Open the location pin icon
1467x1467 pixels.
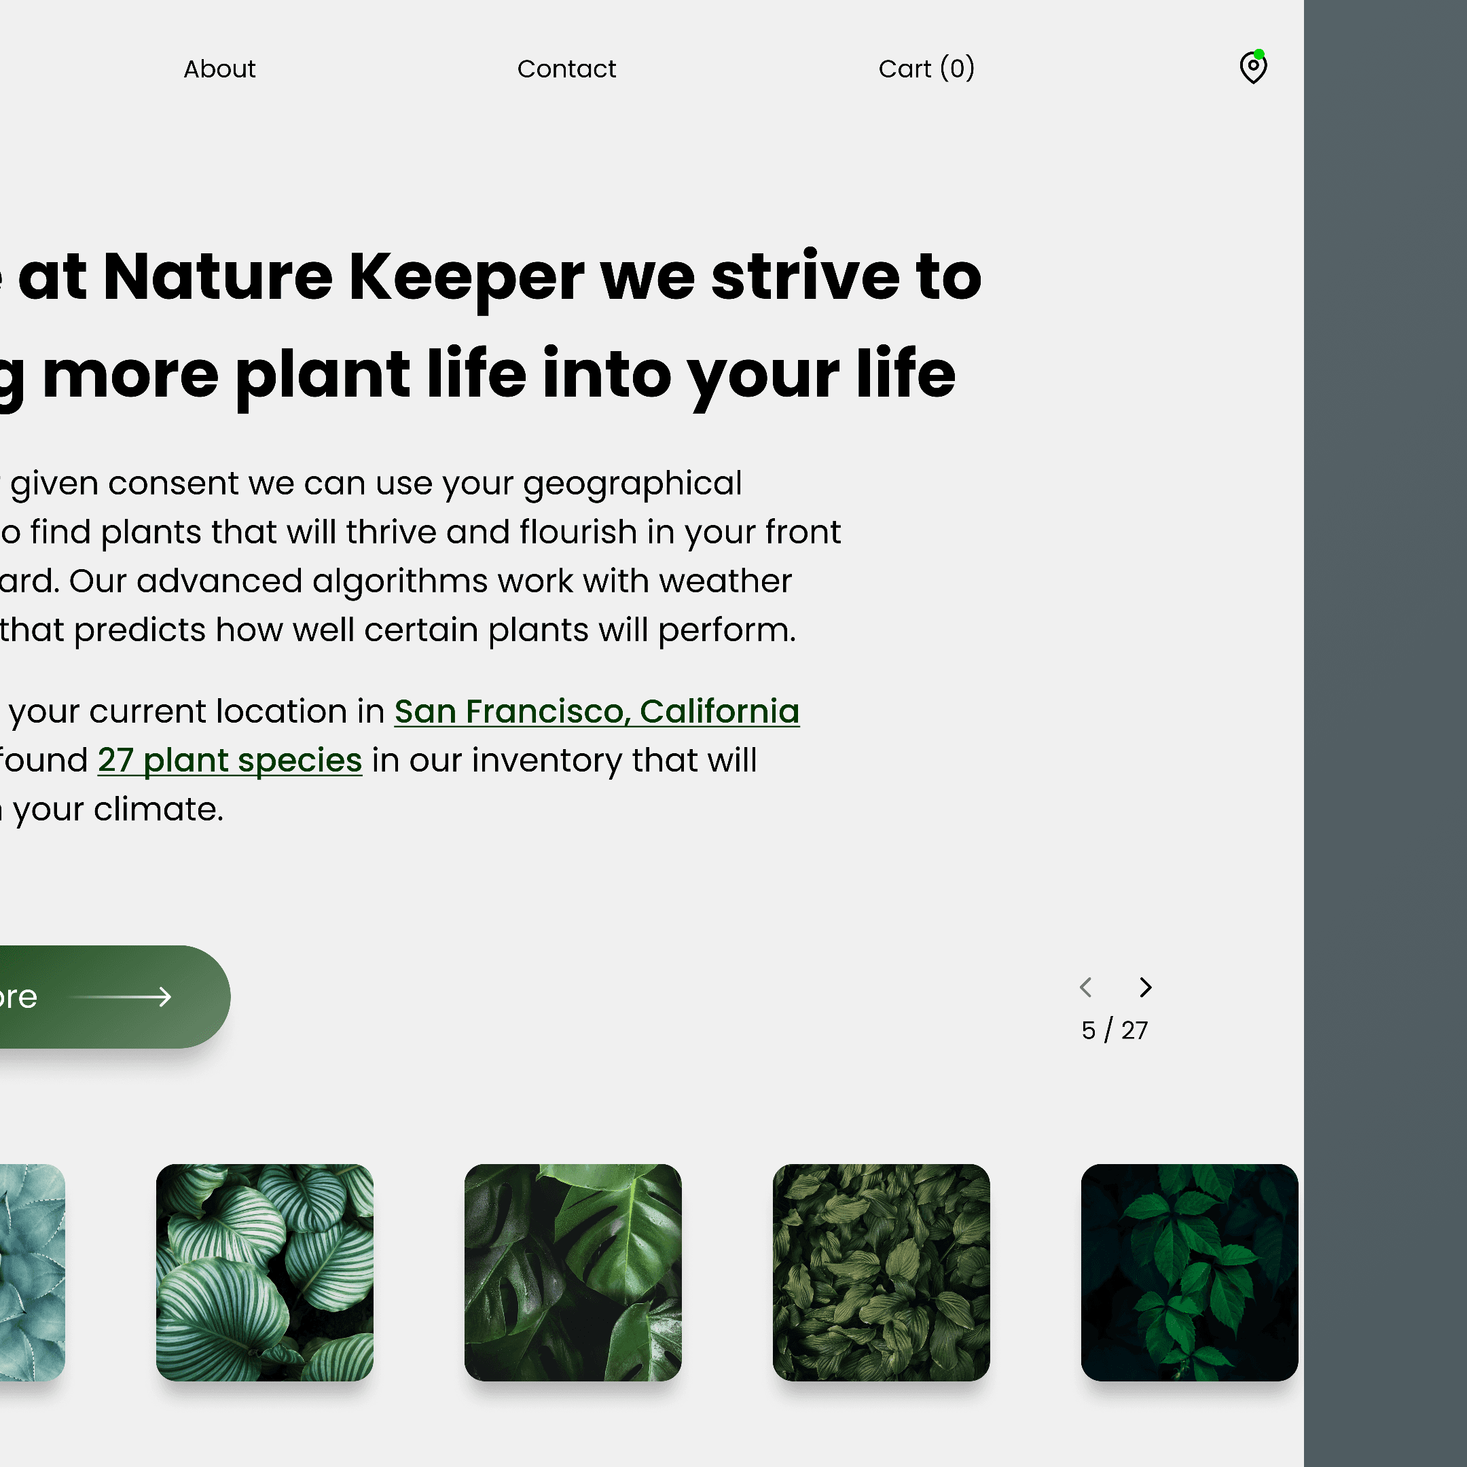[1253, 69]
